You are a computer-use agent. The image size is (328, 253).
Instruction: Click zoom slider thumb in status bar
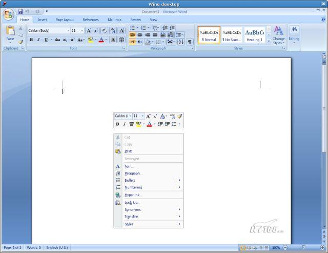[x=304, y=248]
